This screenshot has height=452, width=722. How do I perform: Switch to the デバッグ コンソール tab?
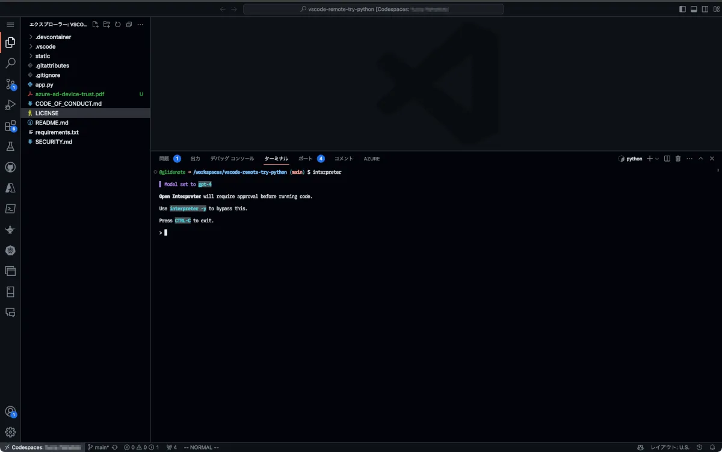pos(232,159)
